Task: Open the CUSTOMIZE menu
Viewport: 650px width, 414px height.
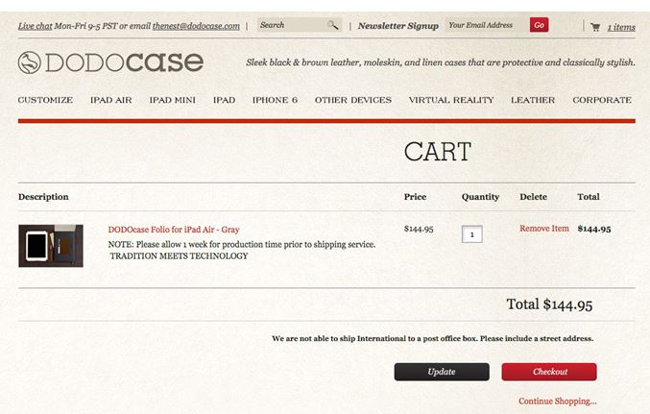Action: (x=45, y=100)
